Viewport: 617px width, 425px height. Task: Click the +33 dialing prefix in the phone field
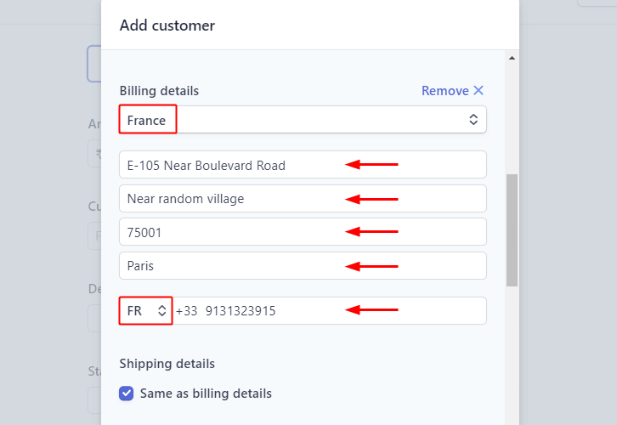(187, 311)
